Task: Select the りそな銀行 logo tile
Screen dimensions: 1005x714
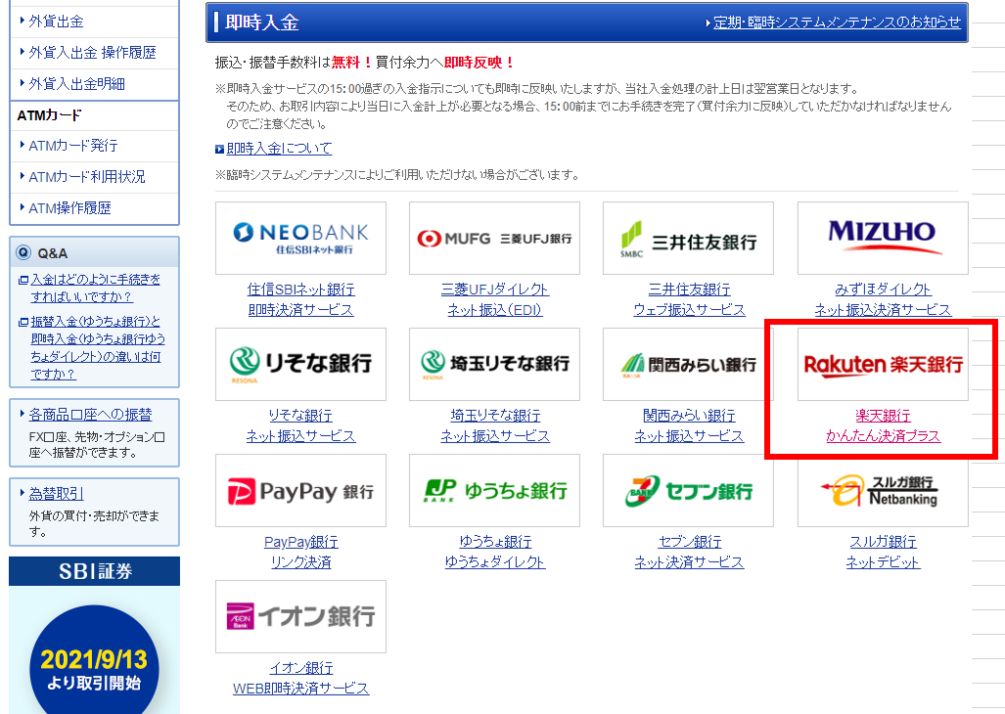Action: (300, 365)
